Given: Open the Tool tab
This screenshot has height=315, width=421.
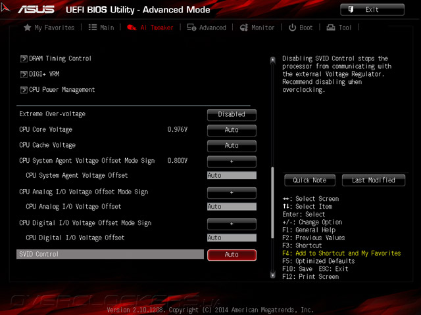Looking at the screenshot, I should [339, 28].
